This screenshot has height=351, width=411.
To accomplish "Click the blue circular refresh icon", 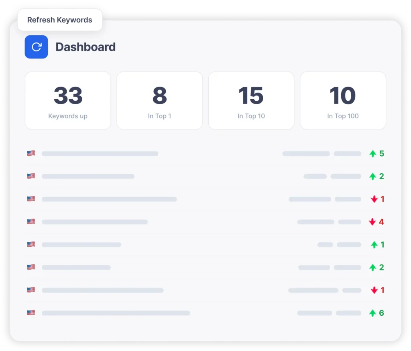I will tap(36, 47).
